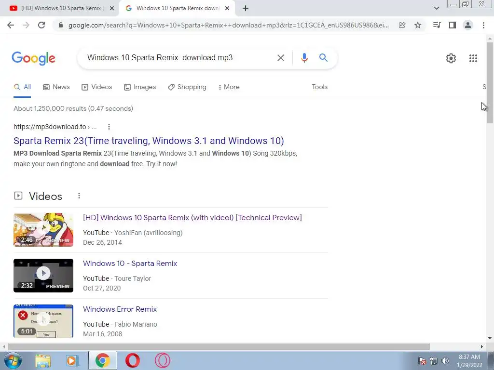Image resolution: width=494 pixels, height=370 pixels.
Task: Go forward with the forward arrow
Action: point(26,25)
